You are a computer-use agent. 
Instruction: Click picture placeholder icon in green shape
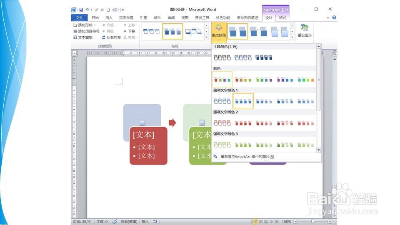point(202,122)
